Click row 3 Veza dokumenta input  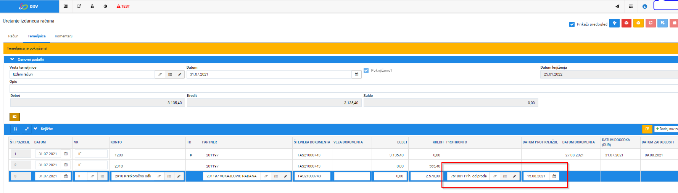point(352,176)
